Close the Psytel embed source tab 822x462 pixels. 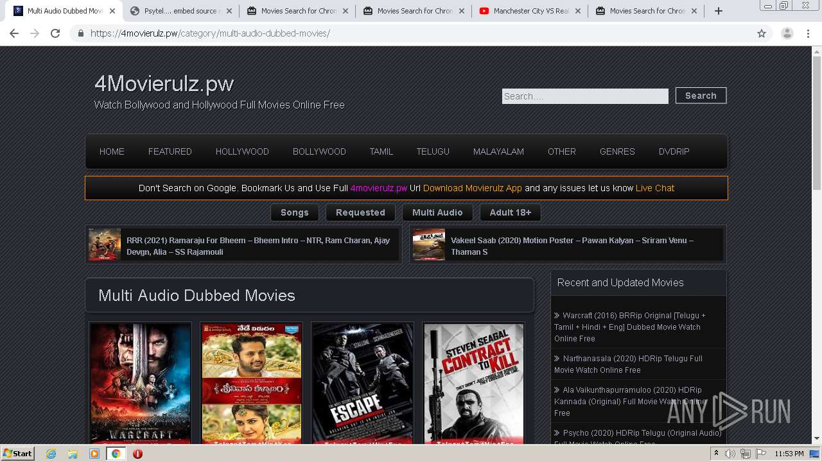(229, 11)
